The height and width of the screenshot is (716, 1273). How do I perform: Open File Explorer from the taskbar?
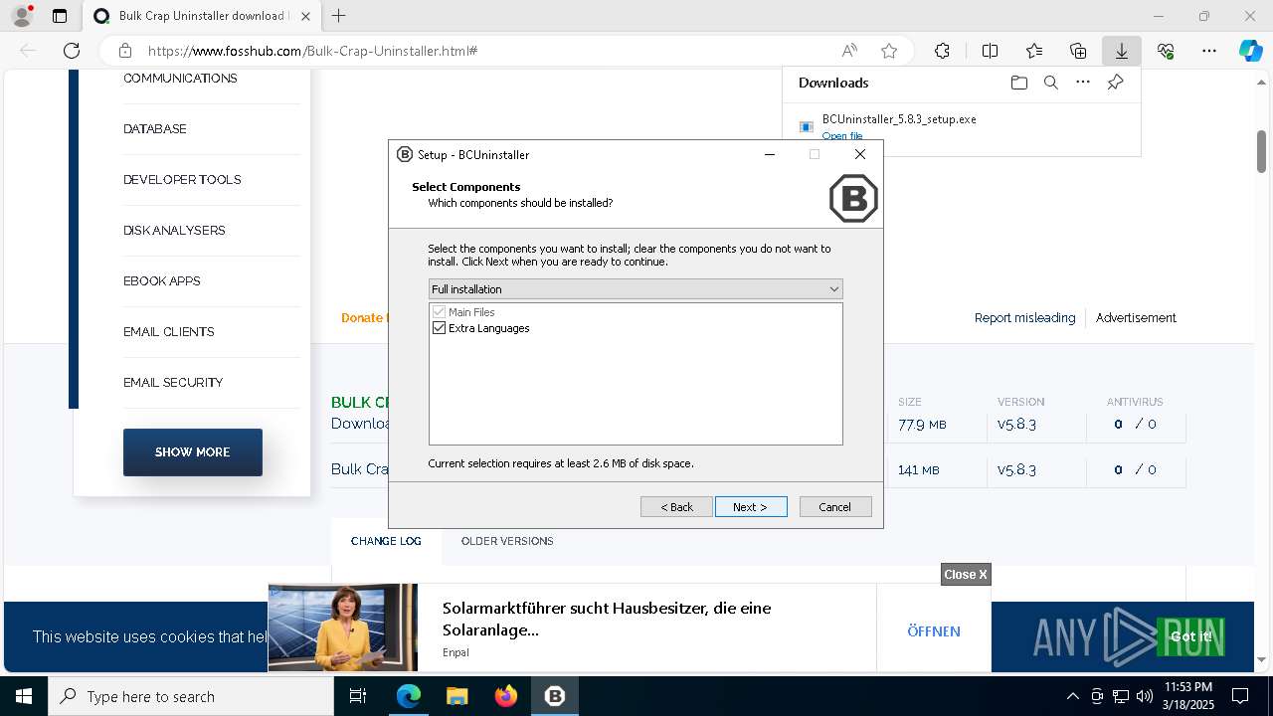(x=456, y=696)
